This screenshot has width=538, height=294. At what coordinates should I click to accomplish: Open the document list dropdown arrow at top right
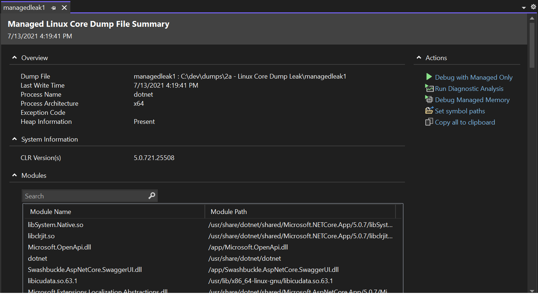click(x=523, y=7)
